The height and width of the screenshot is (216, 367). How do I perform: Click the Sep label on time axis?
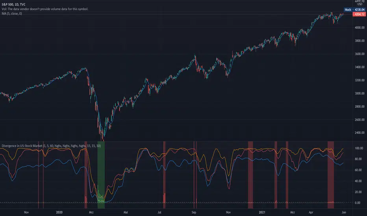[x=194, y=212]
